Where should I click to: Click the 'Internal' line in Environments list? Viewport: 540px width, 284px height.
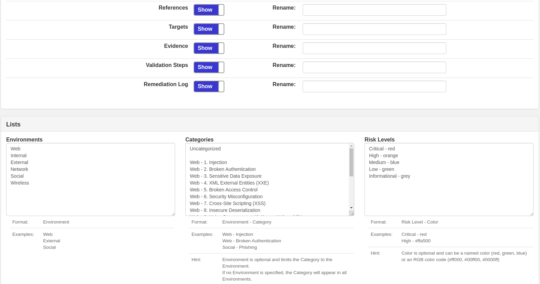pos(18,155)
